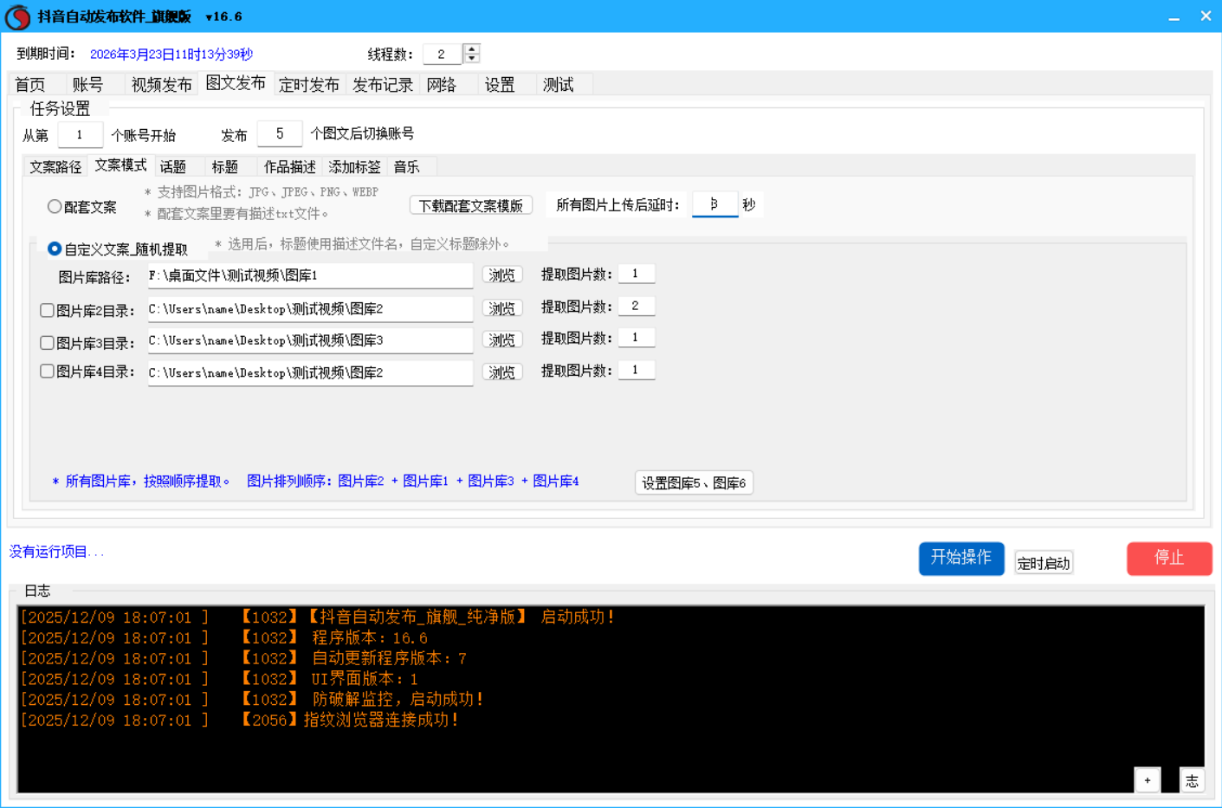
Task: Switch to the 视频发布 tab
Action: 161,84
